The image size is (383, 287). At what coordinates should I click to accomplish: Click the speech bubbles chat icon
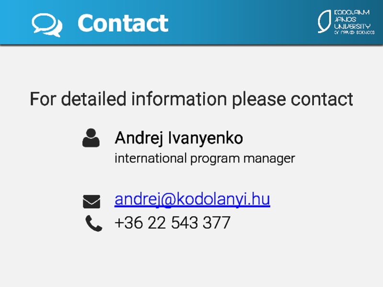[x=46, y=24]
